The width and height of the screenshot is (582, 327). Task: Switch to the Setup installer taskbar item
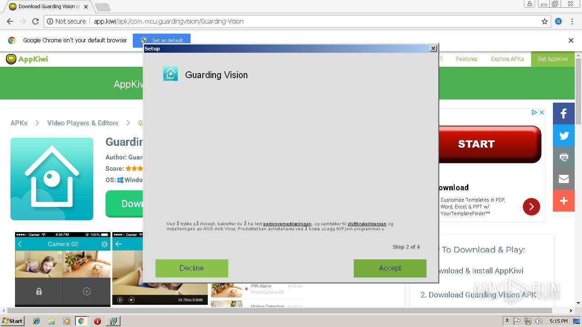tap(113, 321)
